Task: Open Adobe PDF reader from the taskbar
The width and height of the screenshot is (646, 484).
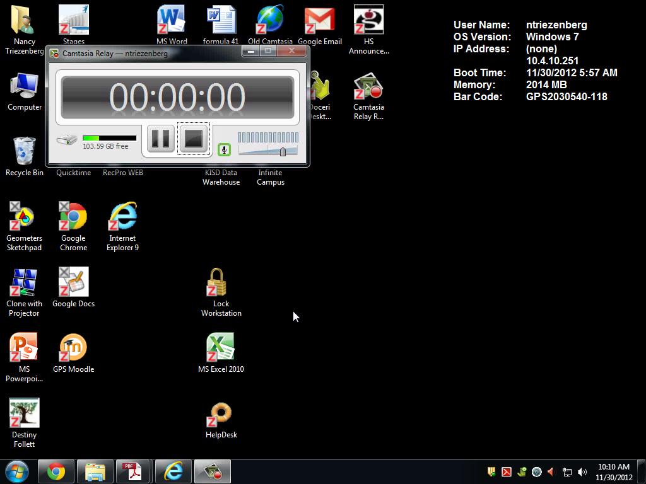Action: pyautogui.click(x=132, y=471)
